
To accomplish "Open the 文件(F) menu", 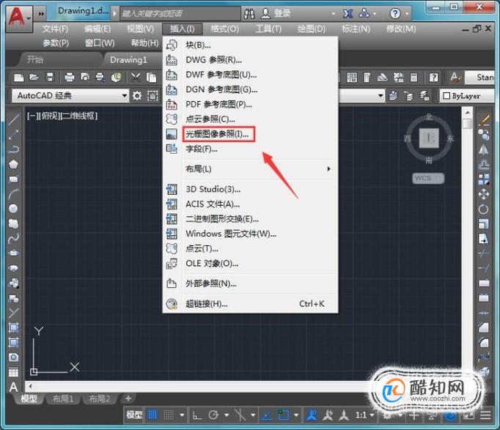I will 55,29.
